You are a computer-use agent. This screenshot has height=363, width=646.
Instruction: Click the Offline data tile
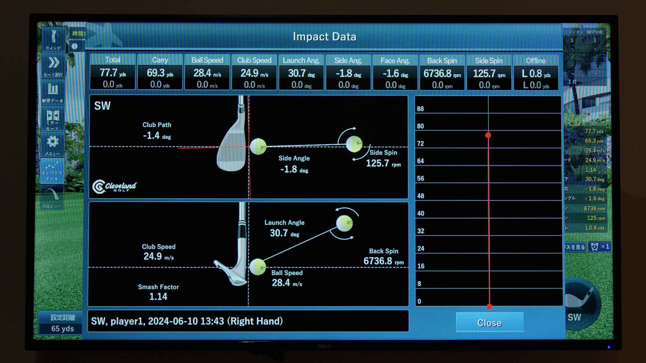pos(536,73)
